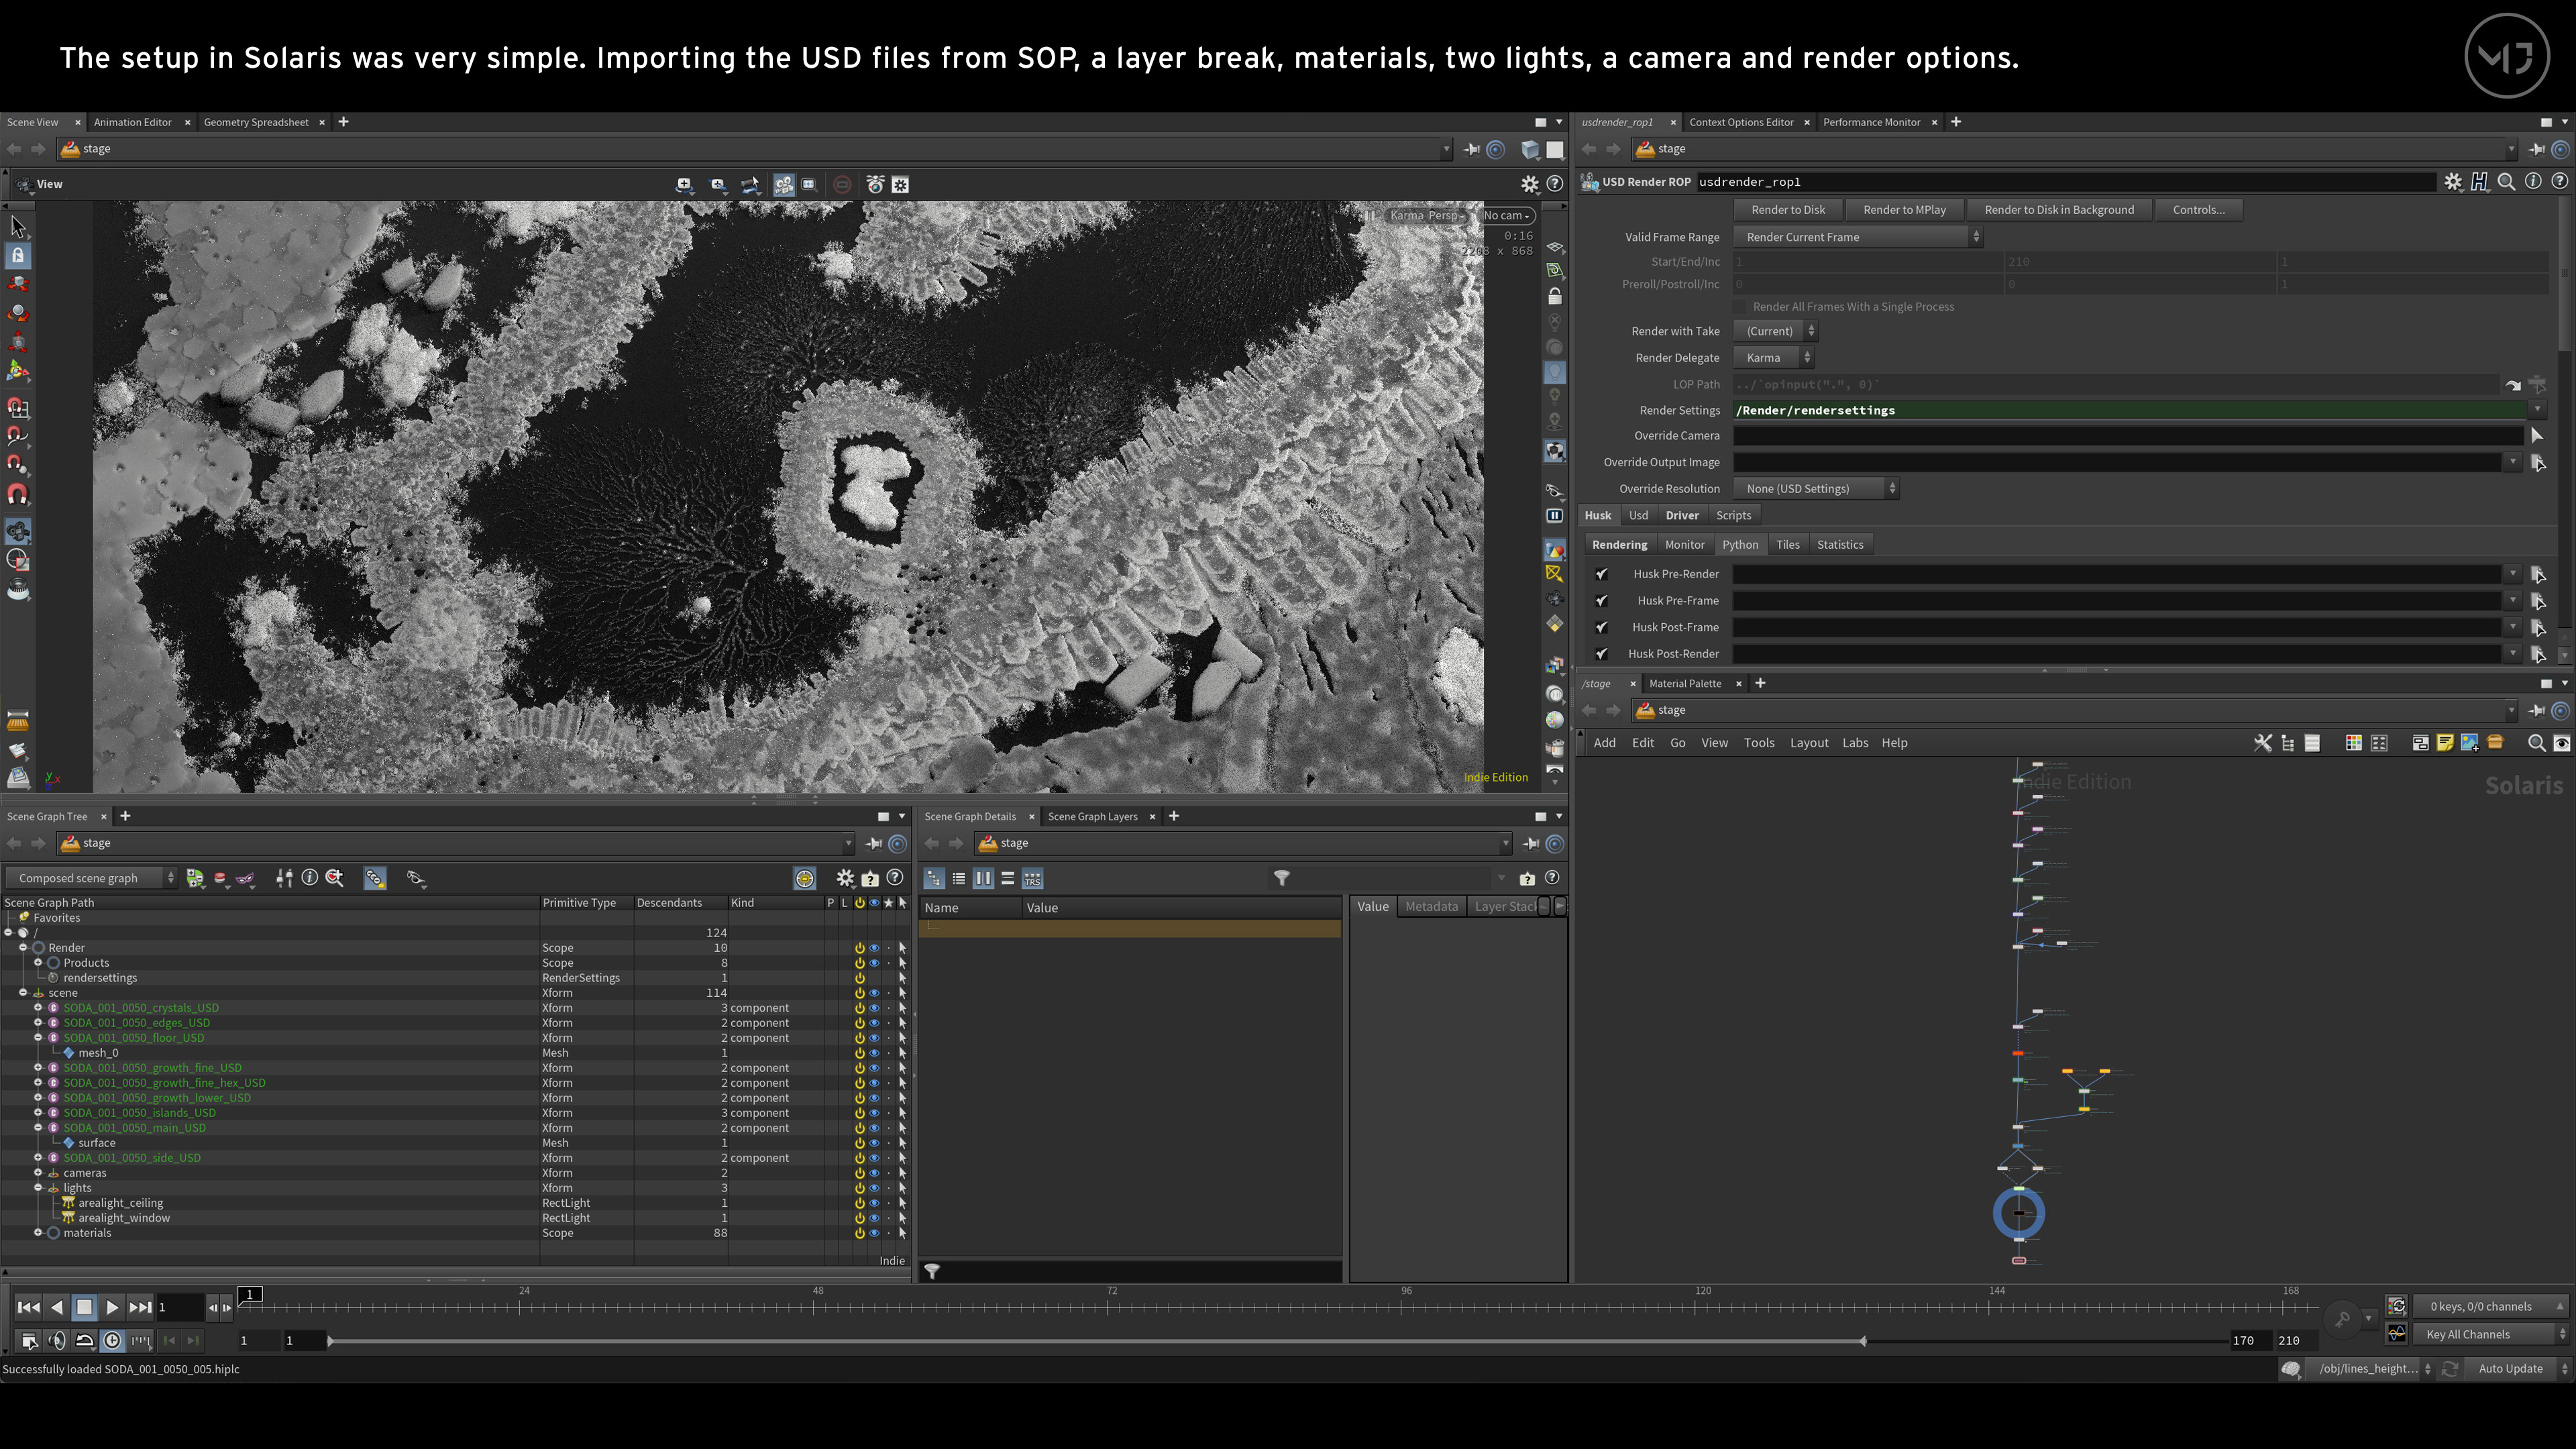Toggle the Husk Pre-Render checkbox

coord(1601,574)
